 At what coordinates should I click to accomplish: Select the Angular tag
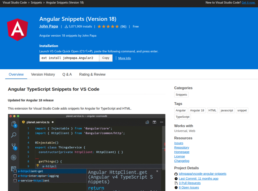(180, 111)
